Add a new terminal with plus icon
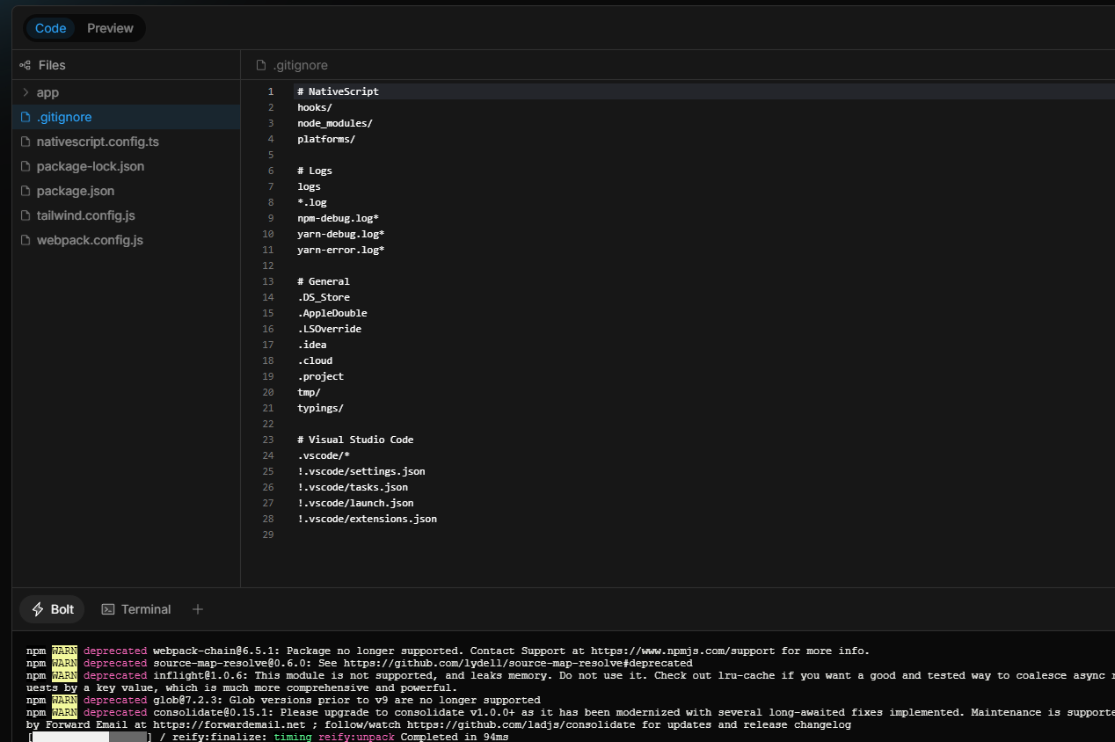 198,609
